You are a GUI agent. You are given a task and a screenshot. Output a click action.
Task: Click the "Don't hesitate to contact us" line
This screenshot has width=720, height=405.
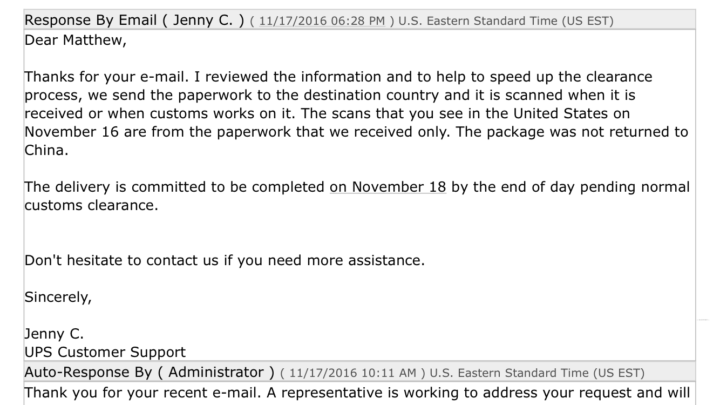click(225, 261)
